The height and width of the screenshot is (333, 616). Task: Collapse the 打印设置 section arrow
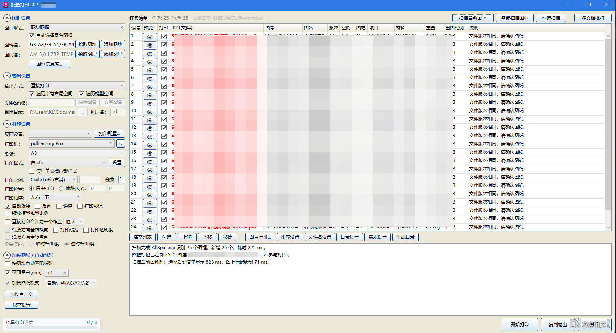tap(7, 124)
